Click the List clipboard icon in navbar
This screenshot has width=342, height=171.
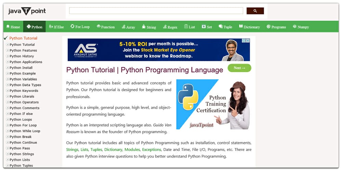tap(186, 26)
